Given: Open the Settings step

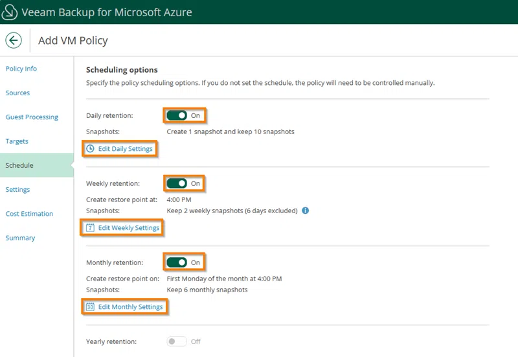Looking at the screenshot, I should [17, 190].
